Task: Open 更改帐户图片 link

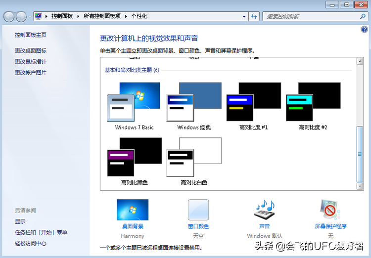Action: [31, 73]
